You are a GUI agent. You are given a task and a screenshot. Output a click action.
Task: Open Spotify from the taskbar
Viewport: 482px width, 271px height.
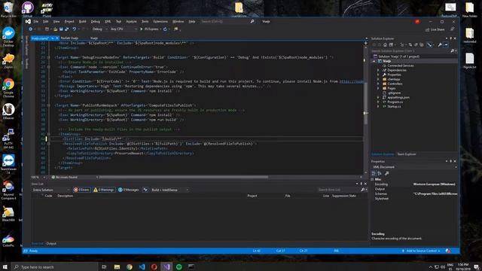click(179, 266)
